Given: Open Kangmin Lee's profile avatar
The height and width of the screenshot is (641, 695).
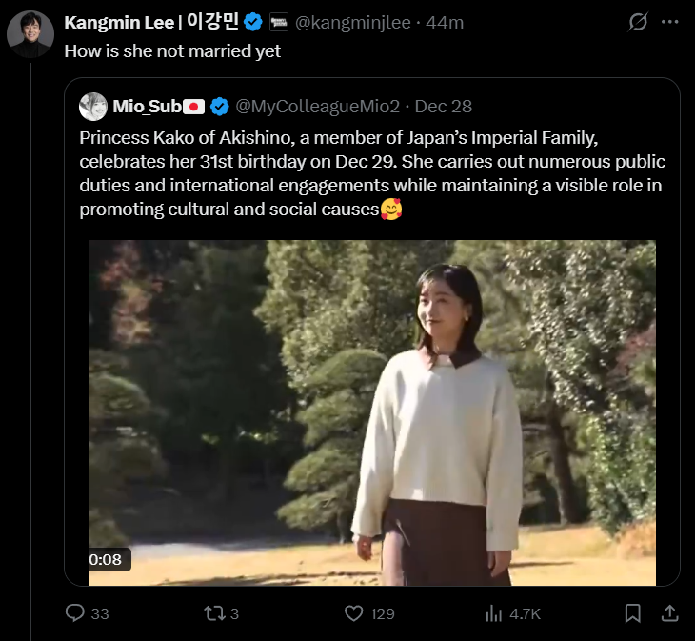Looking at the screenshot, I should point(30,35).
